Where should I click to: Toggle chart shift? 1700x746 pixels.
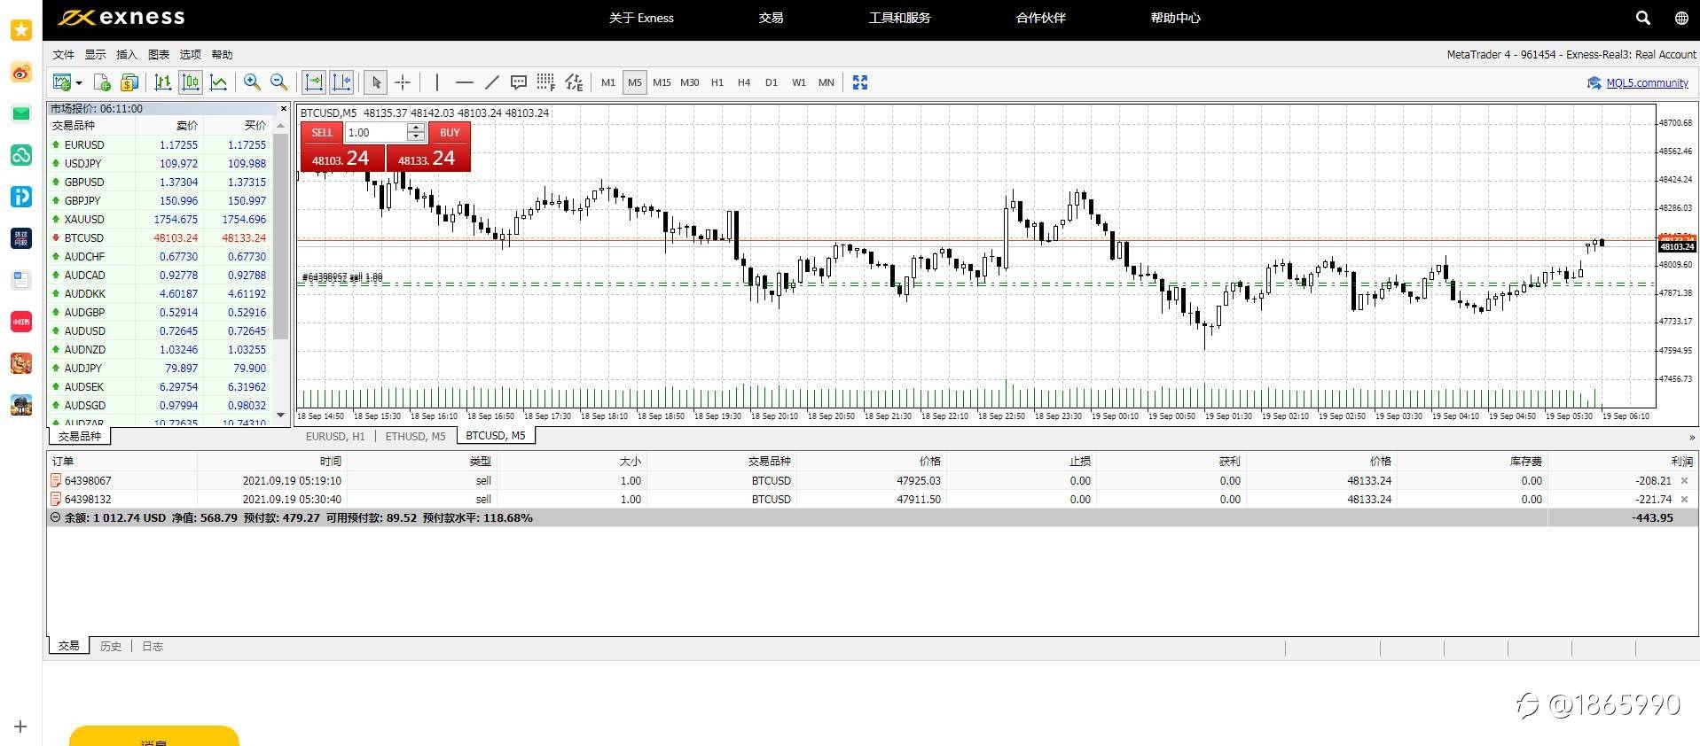[341, 82]
